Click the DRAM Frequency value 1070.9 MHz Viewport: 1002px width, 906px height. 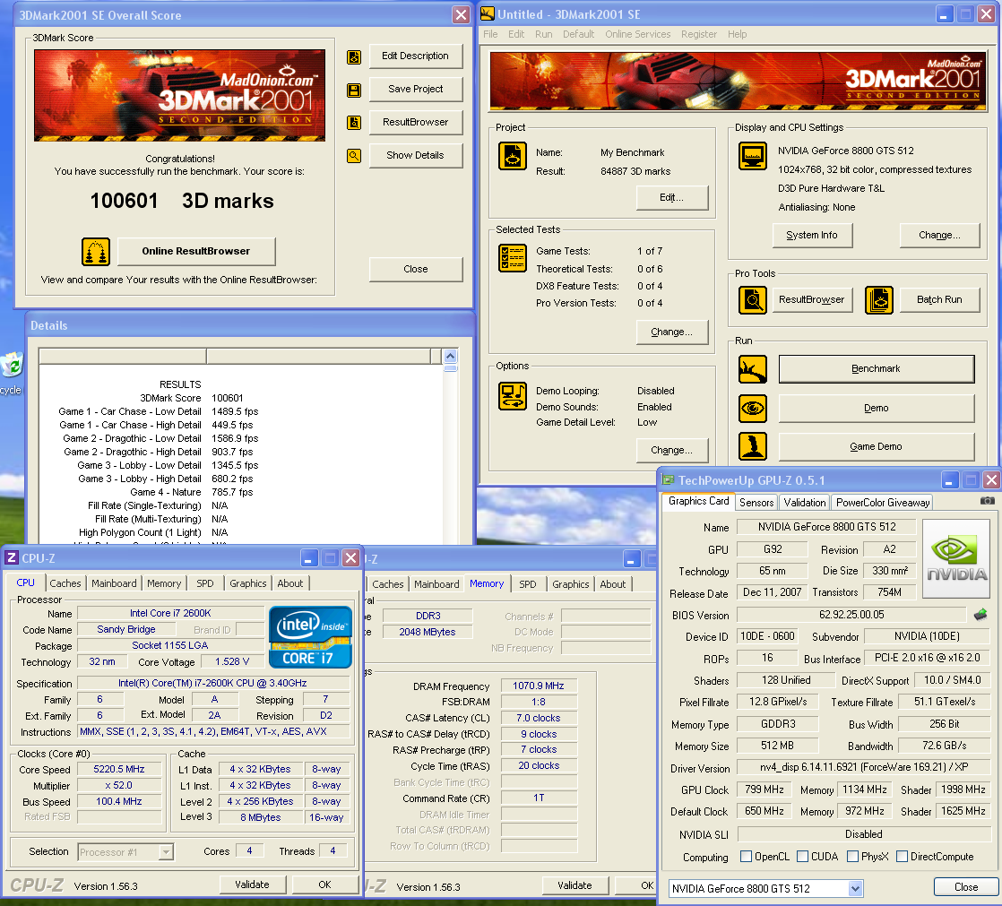[x=538, y=686]
